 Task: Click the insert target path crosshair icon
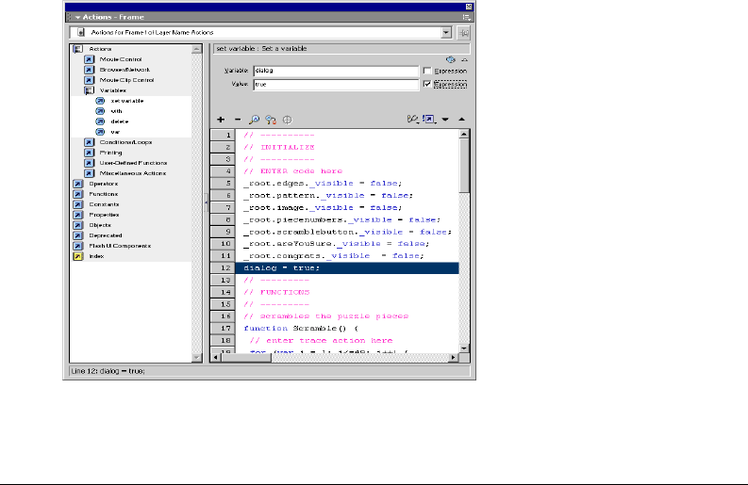click(x=287, y=120)
